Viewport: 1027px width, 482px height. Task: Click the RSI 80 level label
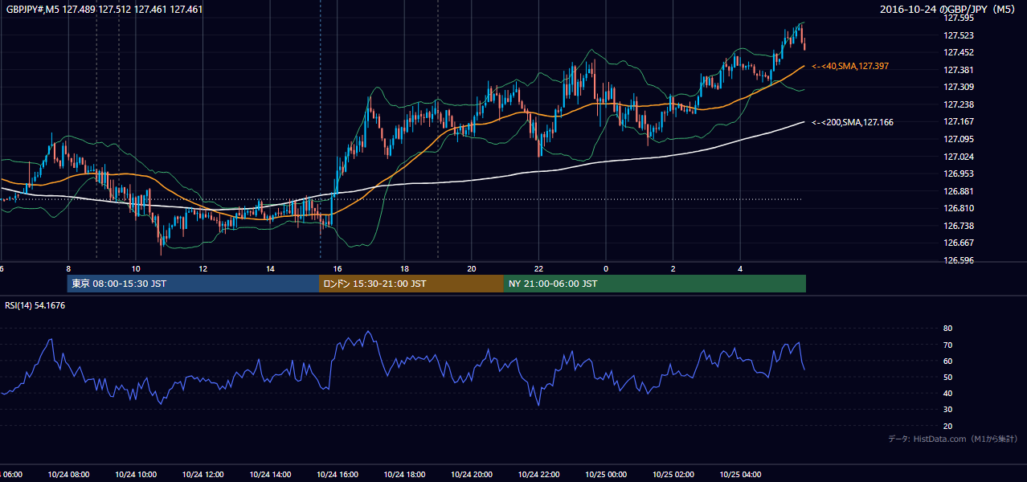[947, 329]
